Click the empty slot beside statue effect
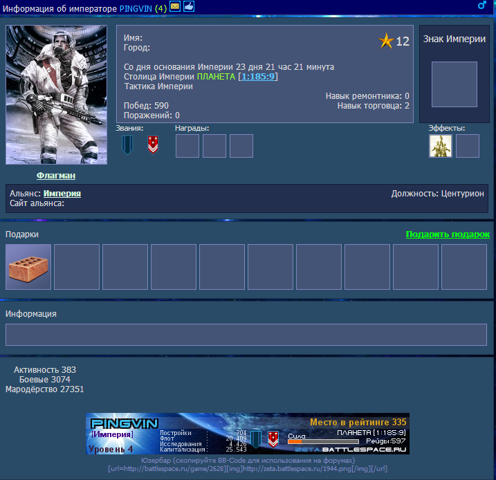The image size is (496, 480). coord(468,146)
